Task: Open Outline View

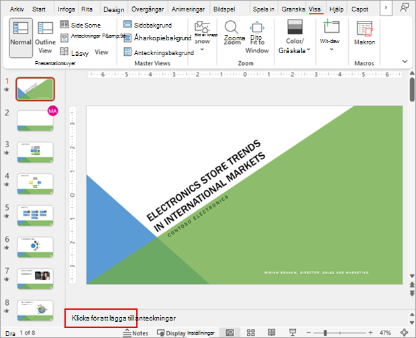Action: (x=45, y=38)
